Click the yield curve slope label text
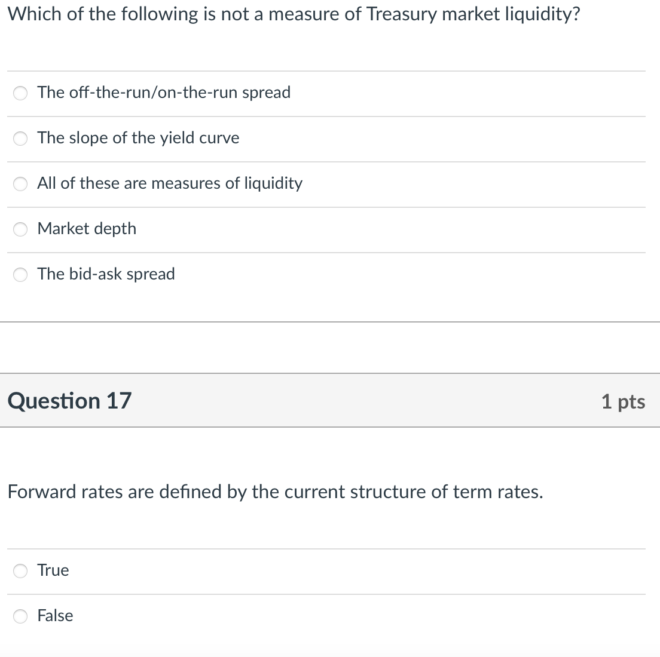 137,138
